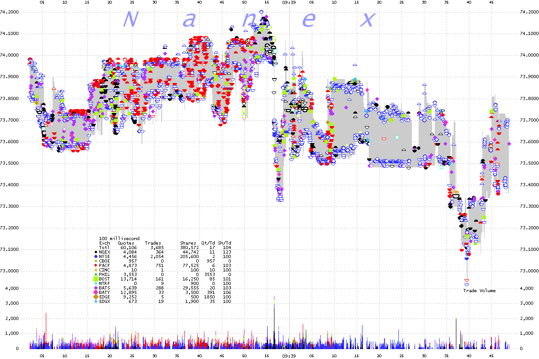Click the 2,000 right volume axis label
Screen dimensions: 539x359
point(526,319)
